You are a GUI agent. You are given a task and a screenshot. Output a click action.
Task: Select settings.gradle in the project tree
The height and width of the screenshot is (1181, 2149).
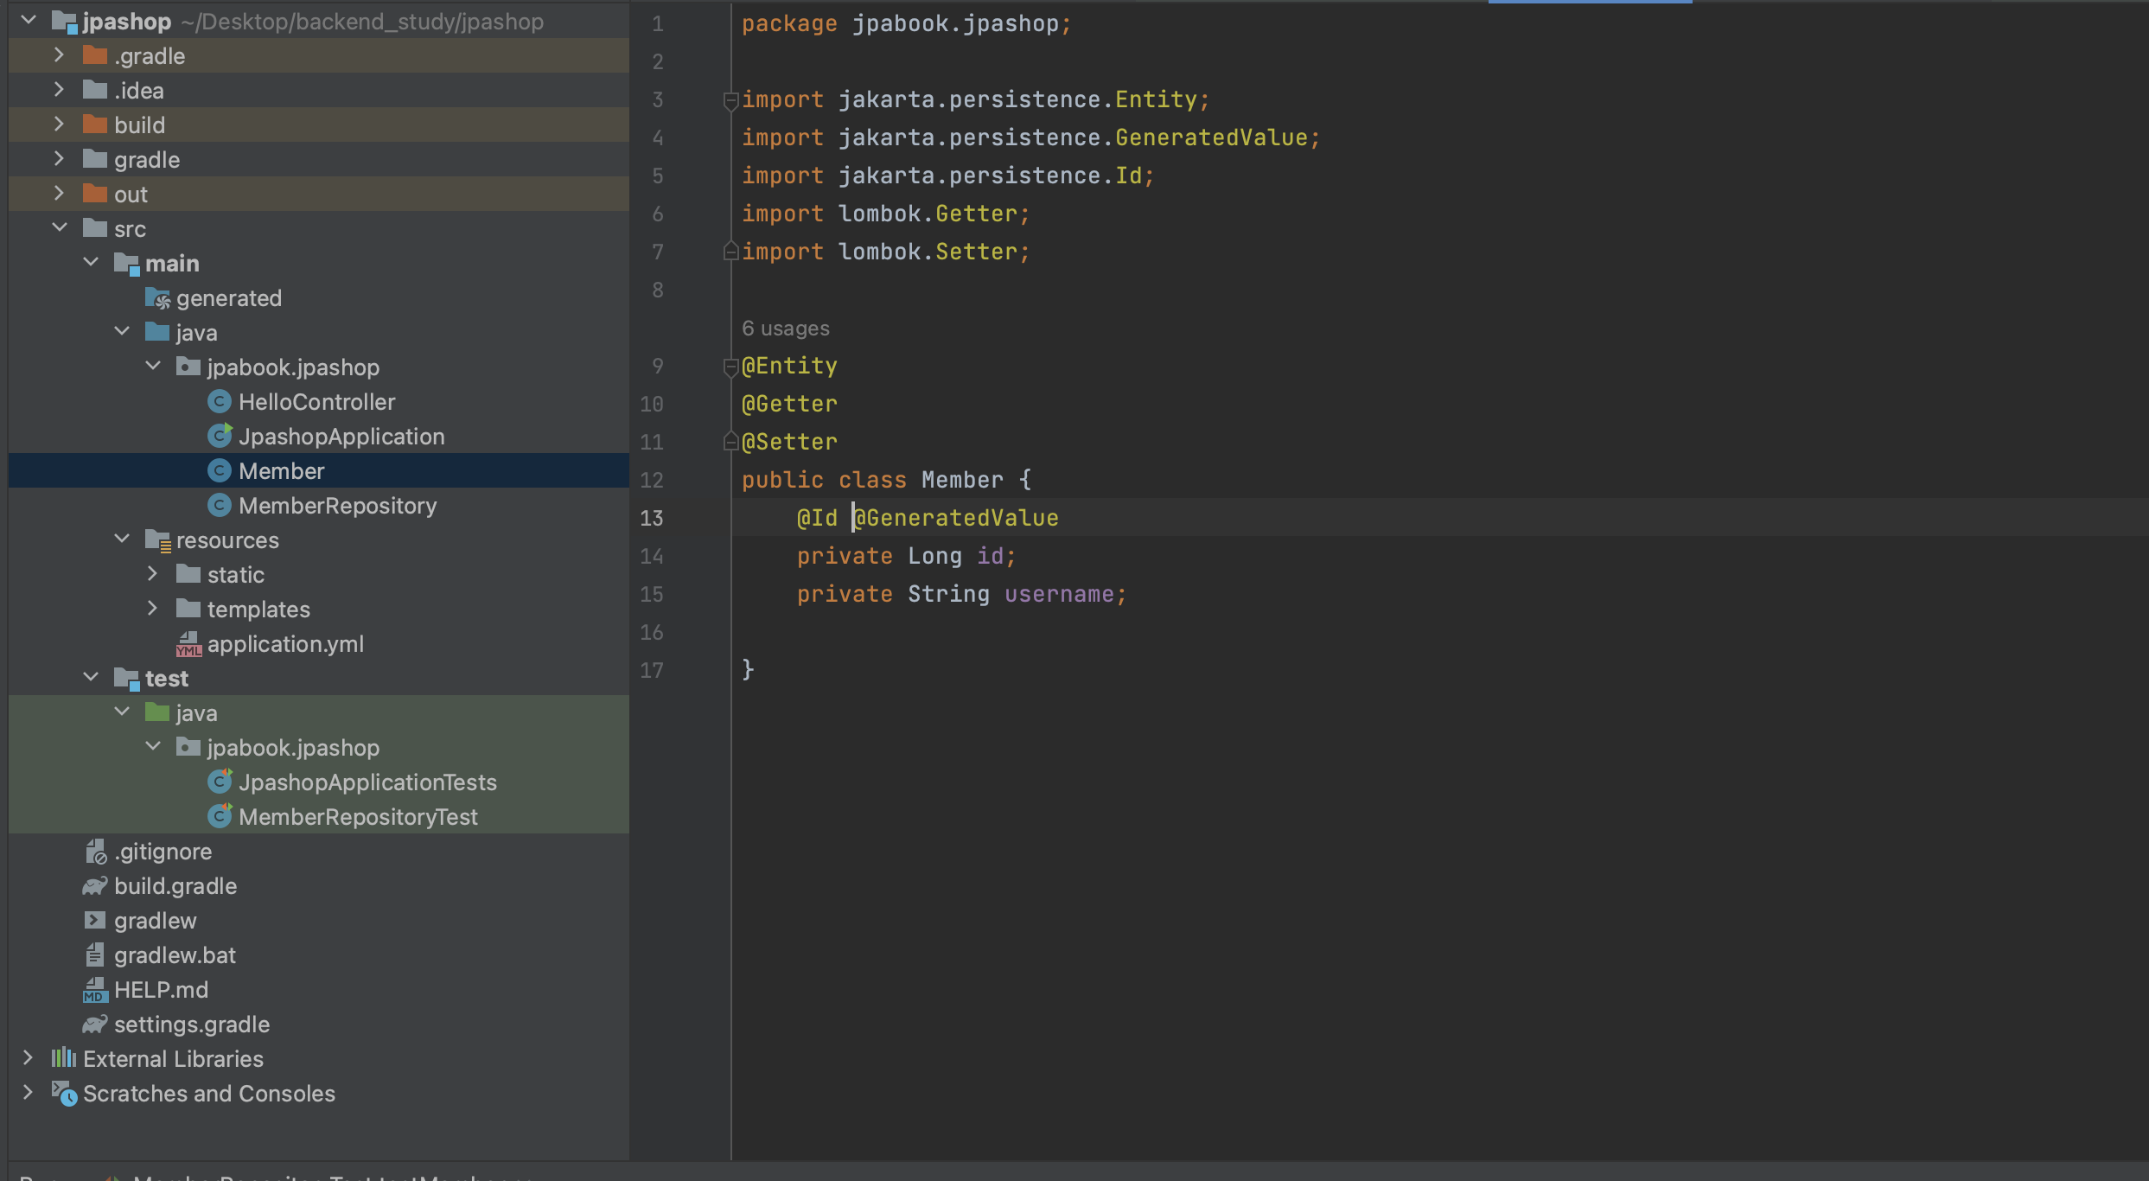click(x=192, y=1025)
